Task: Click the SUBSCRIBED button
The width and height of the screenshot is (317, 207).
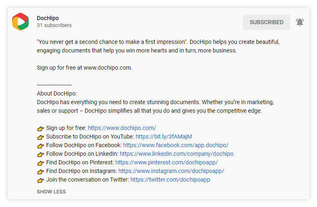Action: [x=266, y=22]
